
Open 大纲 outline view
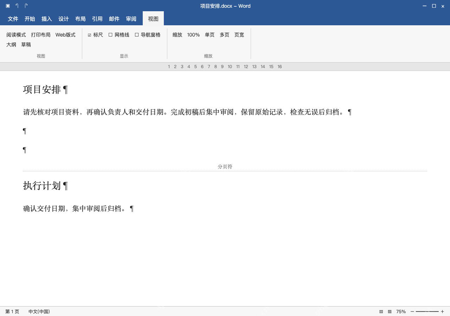pos(11,45)
